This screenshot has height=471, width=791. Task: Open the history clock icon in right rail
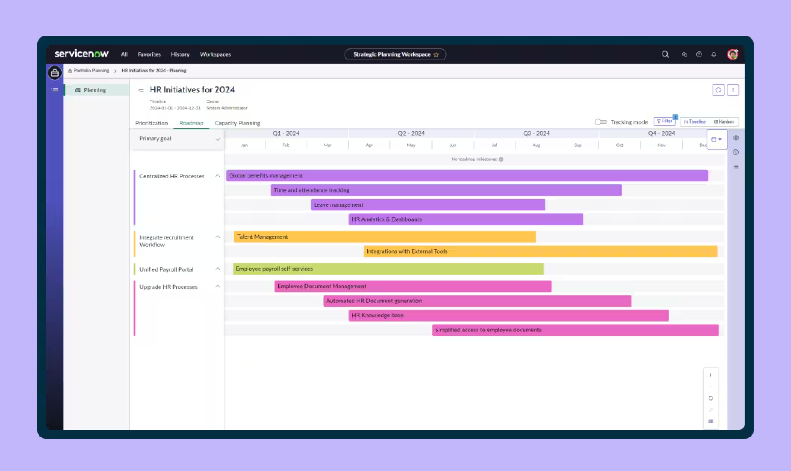click(736, 152)
